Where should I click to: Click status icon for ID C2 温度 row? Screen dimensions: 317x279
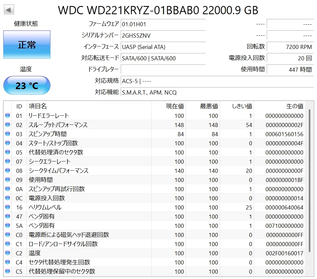pyautogui.click(x=8, y=253)
